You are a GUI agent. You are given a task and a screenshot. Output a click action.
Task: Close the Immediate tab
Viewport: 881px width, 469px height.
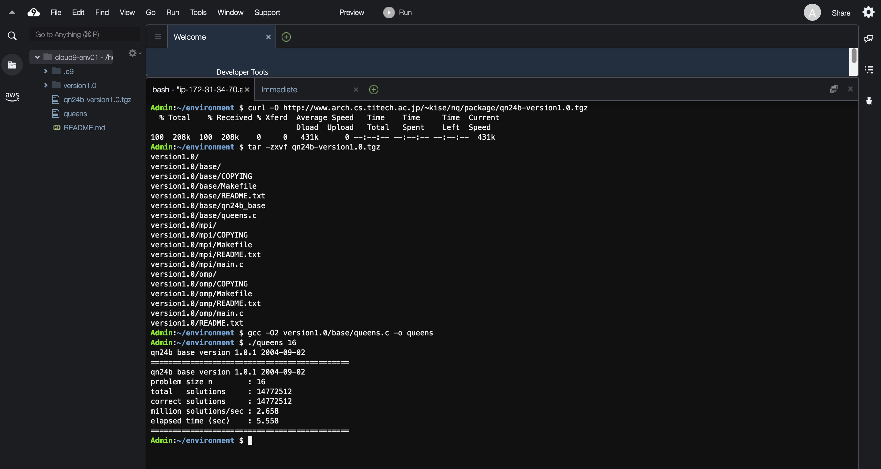tap(356, 90)
